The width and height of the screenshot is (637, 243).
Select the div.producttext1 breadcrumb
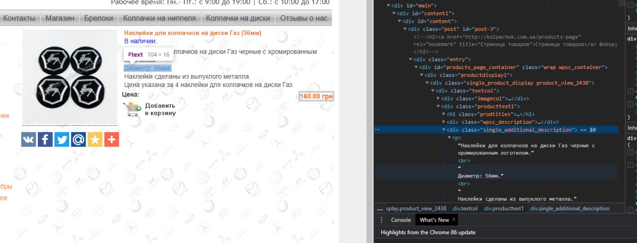504,209
